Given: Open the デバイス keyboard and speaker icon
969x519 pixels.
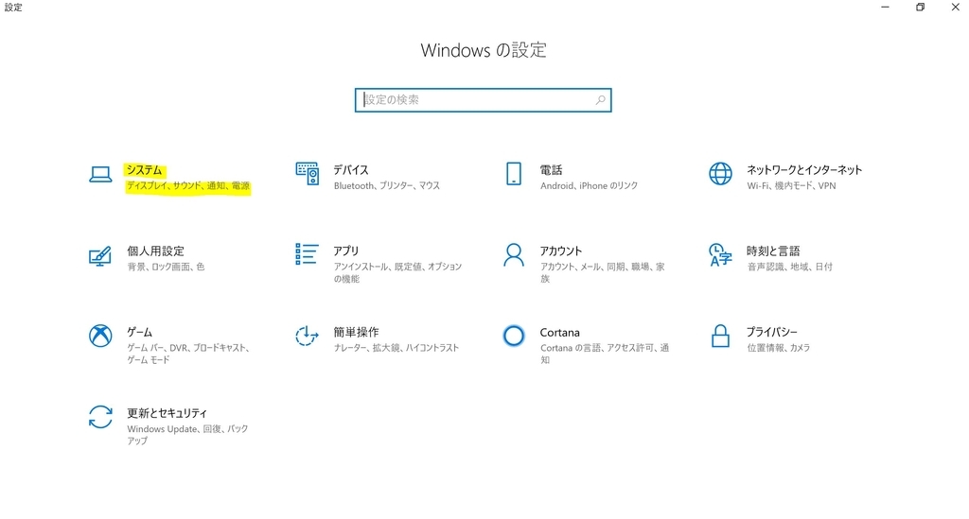Looking at the screenshot, I should coord(308,174).
